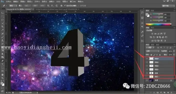Select the Zoom tool
The height and width of the screenshot is (94, 176).
[x=2, y=78]
